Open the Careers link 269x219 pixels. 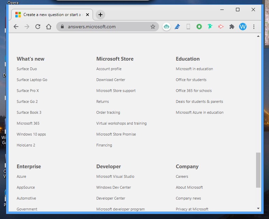(182, 176)
